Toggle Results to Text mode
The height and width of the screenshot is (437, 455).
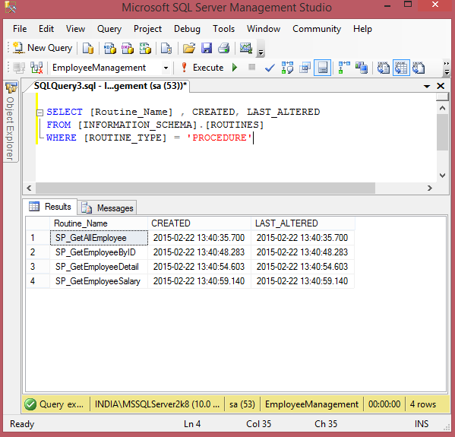(384, 68)
